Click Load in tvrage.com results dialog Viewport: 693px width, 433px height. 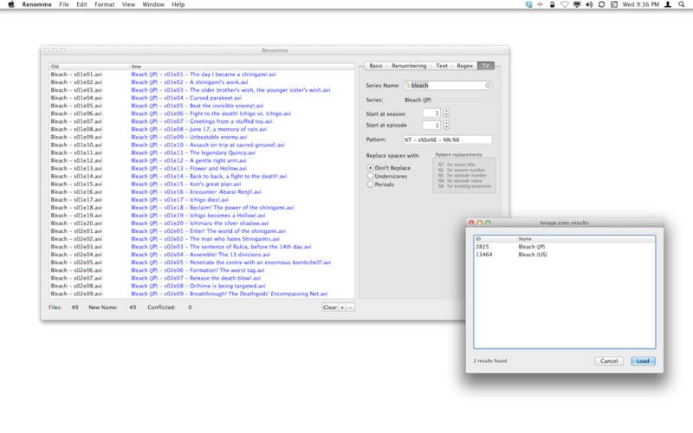643,361
